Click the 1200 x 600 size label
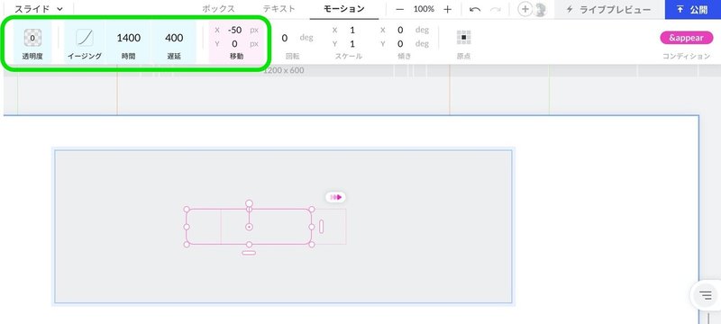 point(283,71)
